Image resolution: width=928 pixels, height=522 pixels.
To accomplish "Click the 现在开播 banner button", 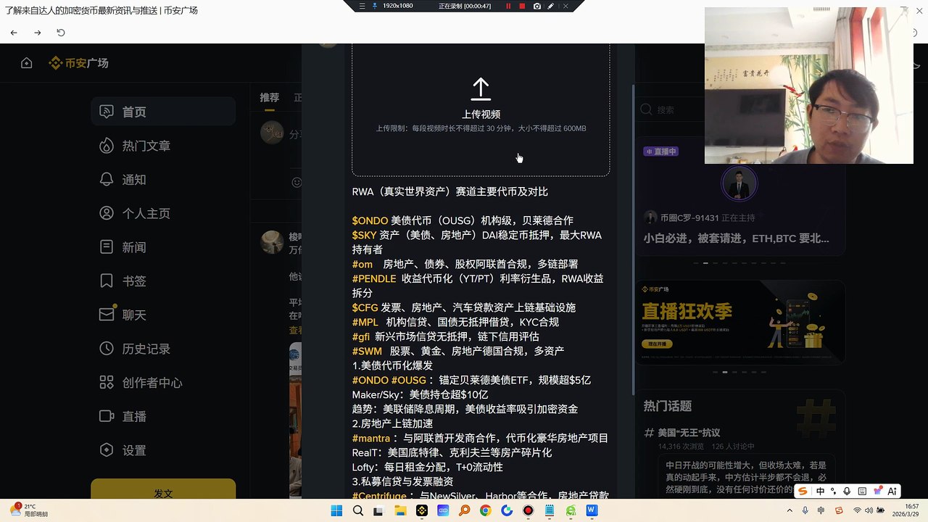I will (x=657, y=344).
